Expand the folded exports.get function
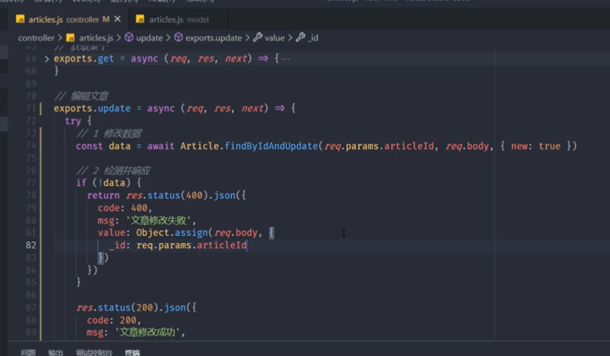Viewport: 610px width, 356px height. click(47, 59)
